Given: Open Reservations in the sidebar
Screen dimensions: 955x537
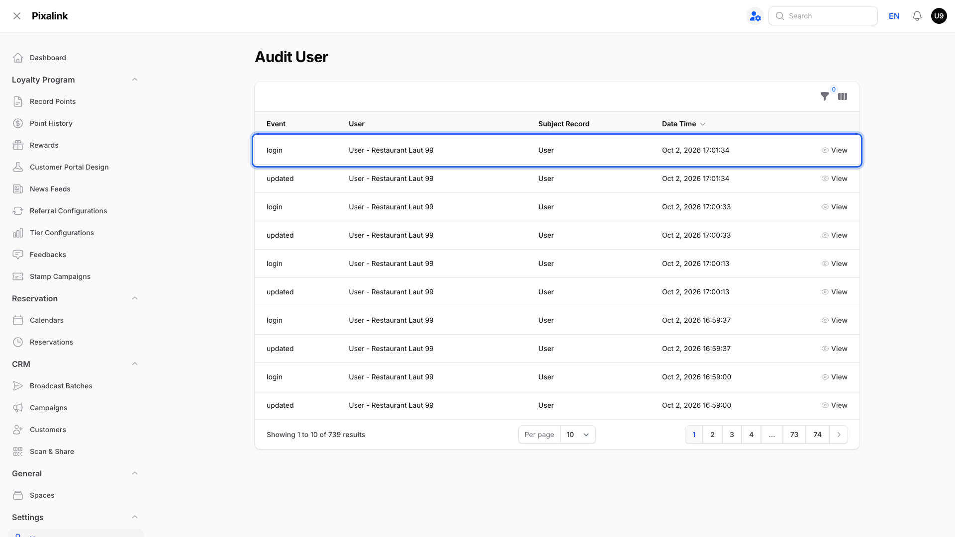Looking at the screenshot, I should pos(51,342).
